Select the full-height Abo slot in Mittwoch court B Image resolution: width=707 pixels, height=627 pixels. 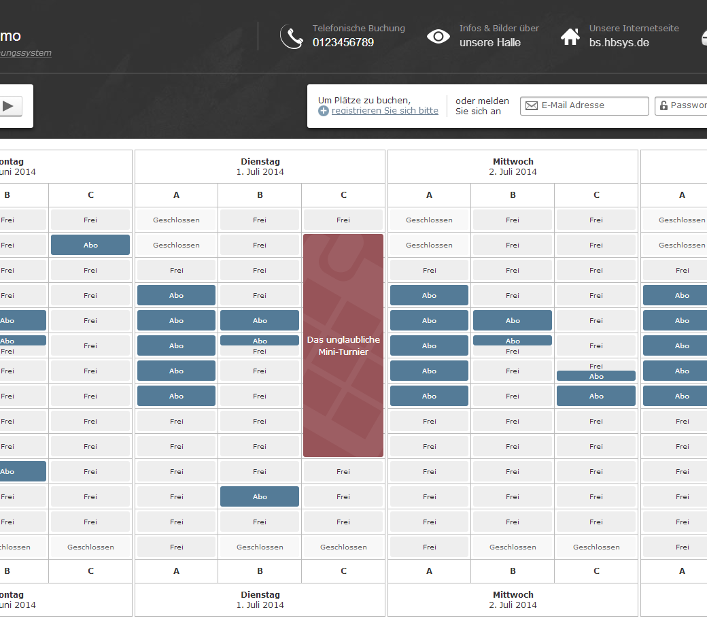(x=513, y=320)
